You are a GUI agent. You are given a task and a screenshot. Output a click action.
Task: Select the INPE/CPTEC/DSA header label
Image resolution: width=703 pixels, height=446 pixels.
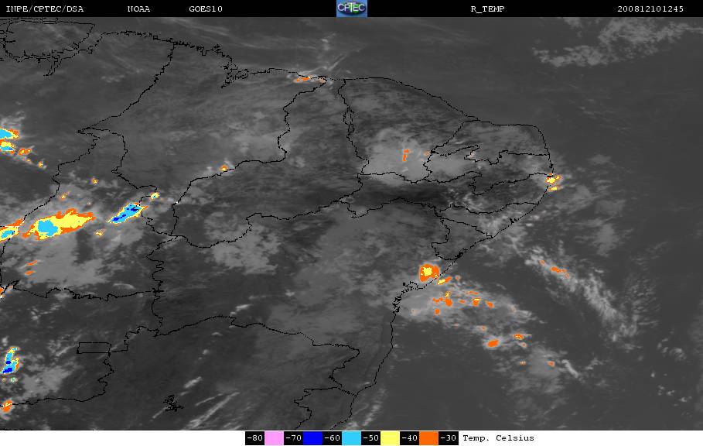(x=44, y=9)
